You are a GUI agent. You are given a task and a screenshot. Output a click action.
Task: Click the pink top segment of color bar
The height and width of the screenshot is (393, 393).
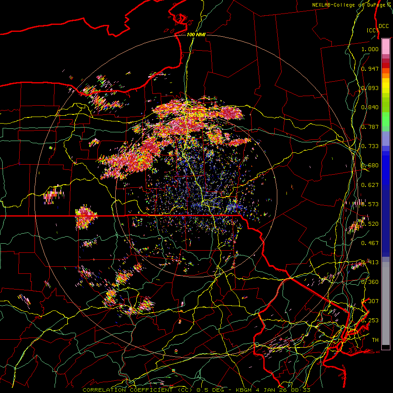(x=386, y=46)
